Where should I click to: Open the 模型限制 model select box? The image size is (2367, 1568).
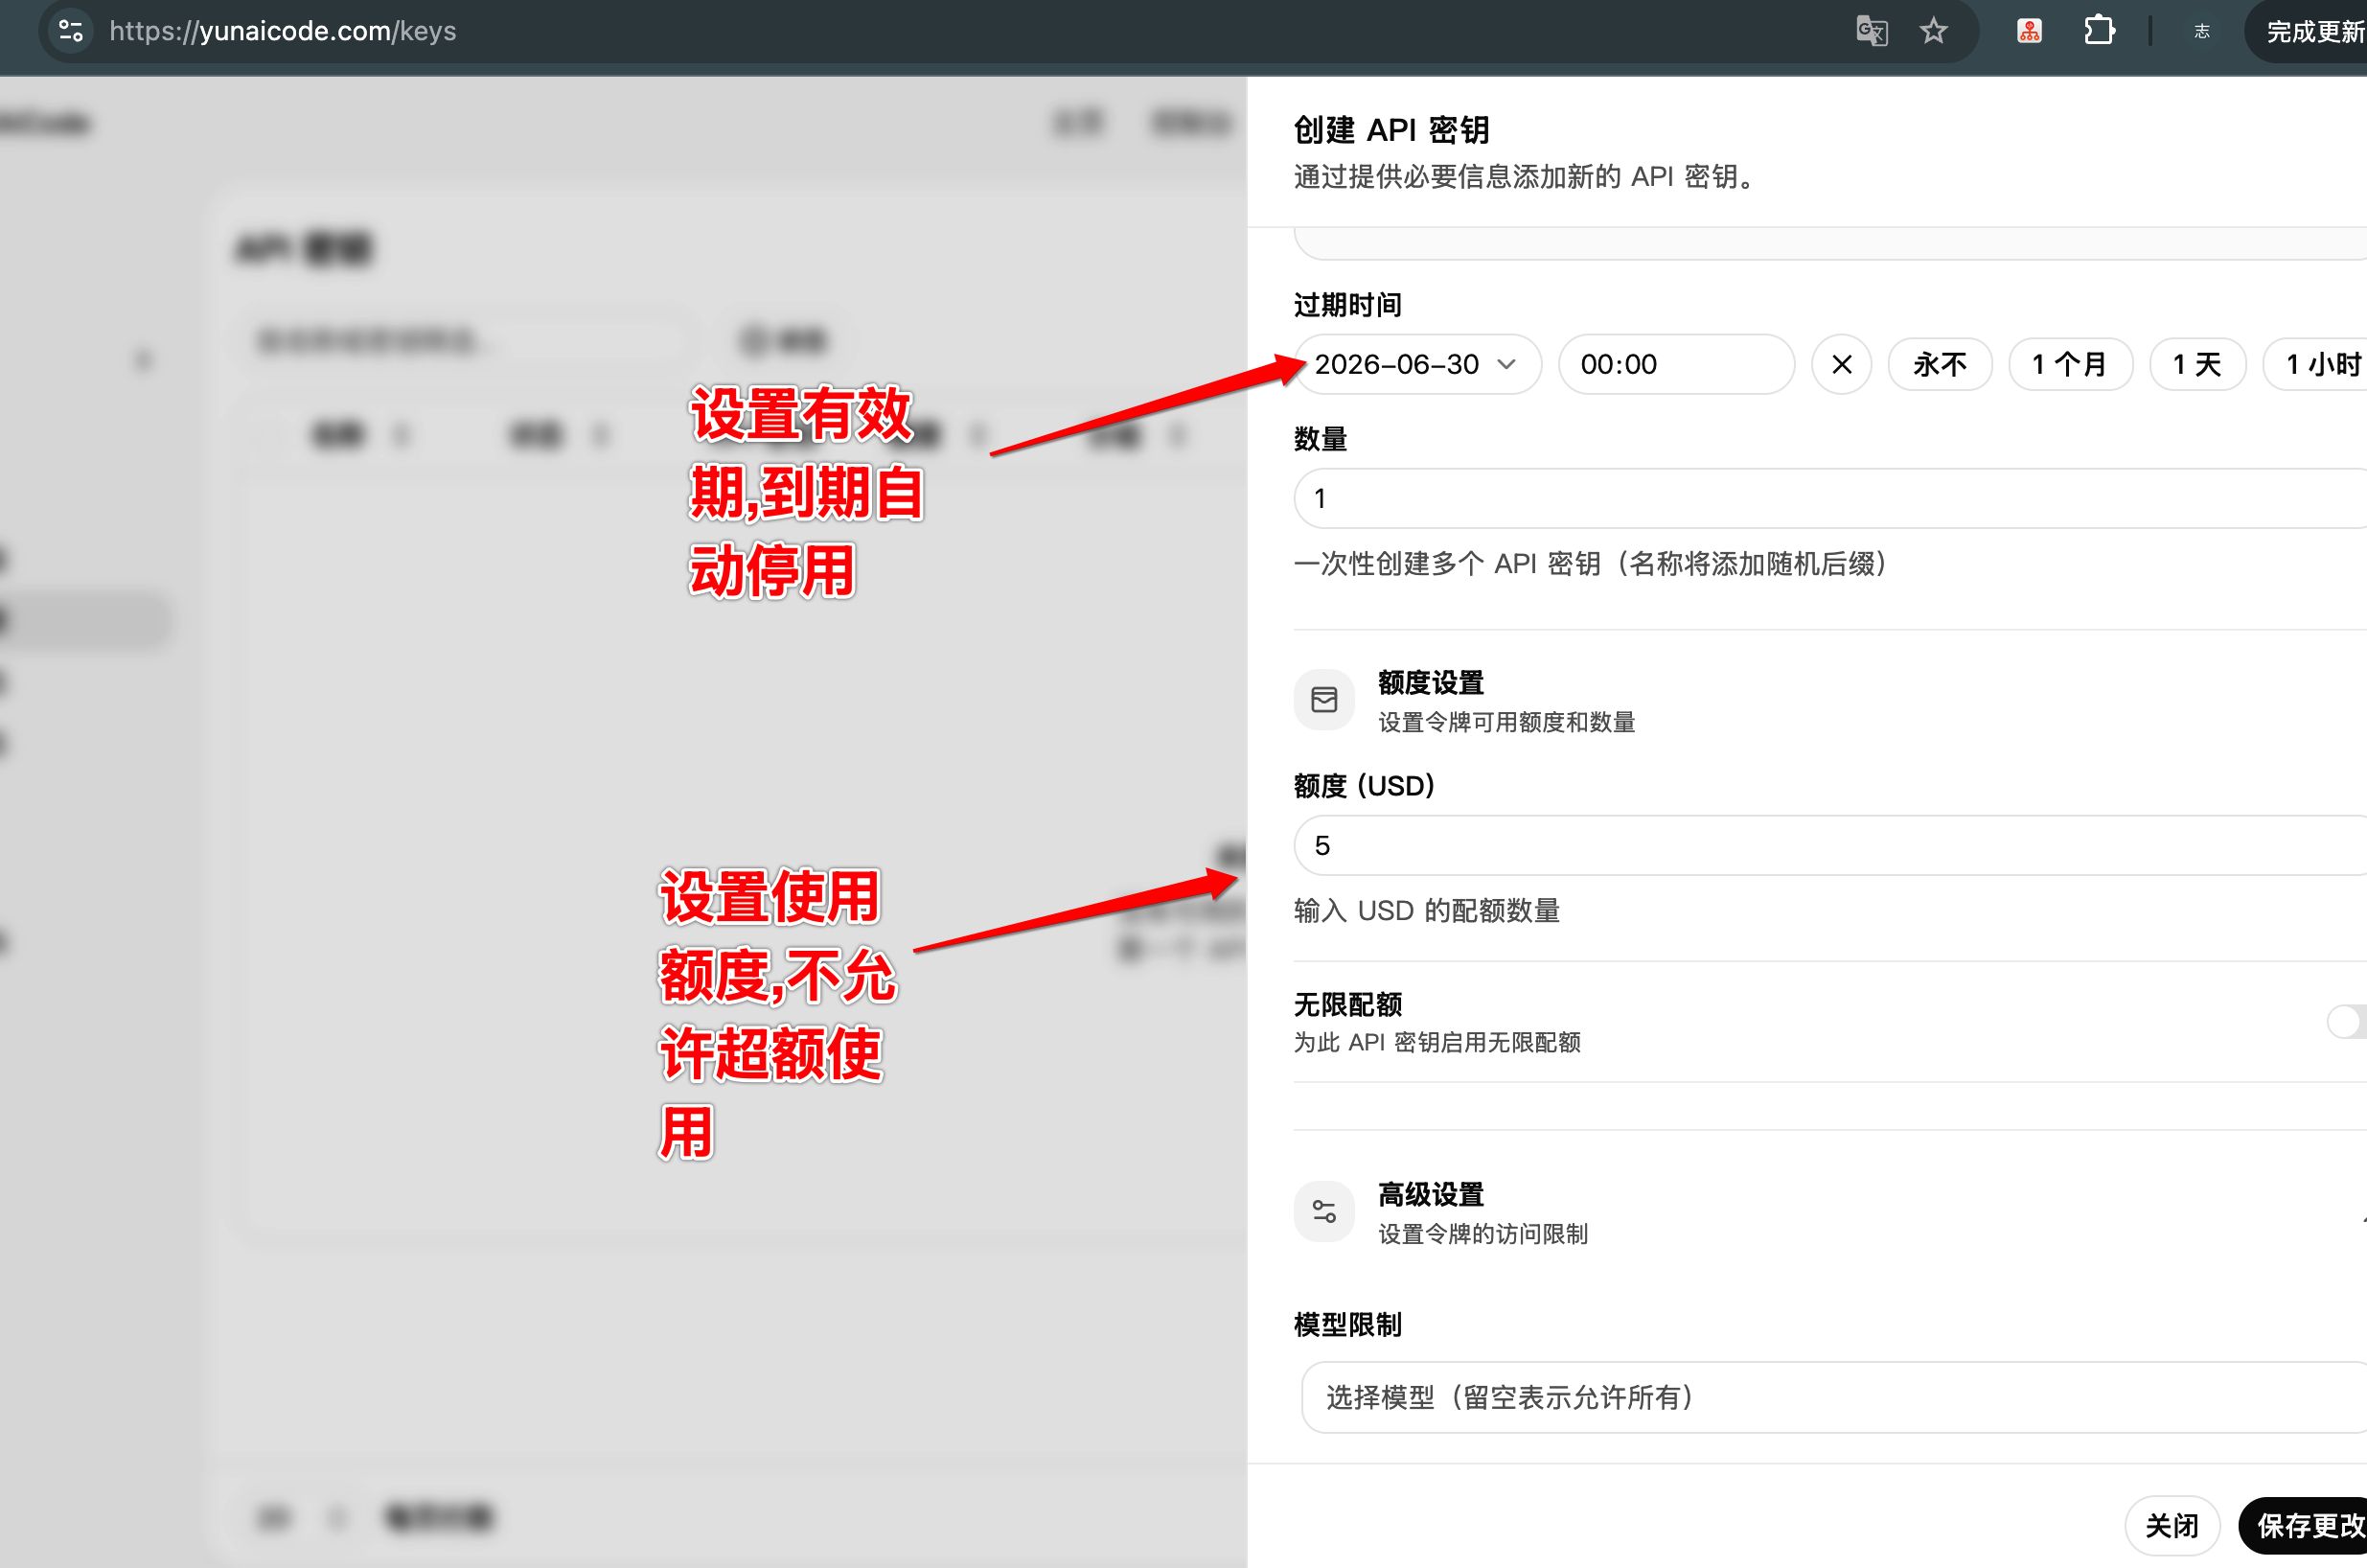tap(1833, 1397)
